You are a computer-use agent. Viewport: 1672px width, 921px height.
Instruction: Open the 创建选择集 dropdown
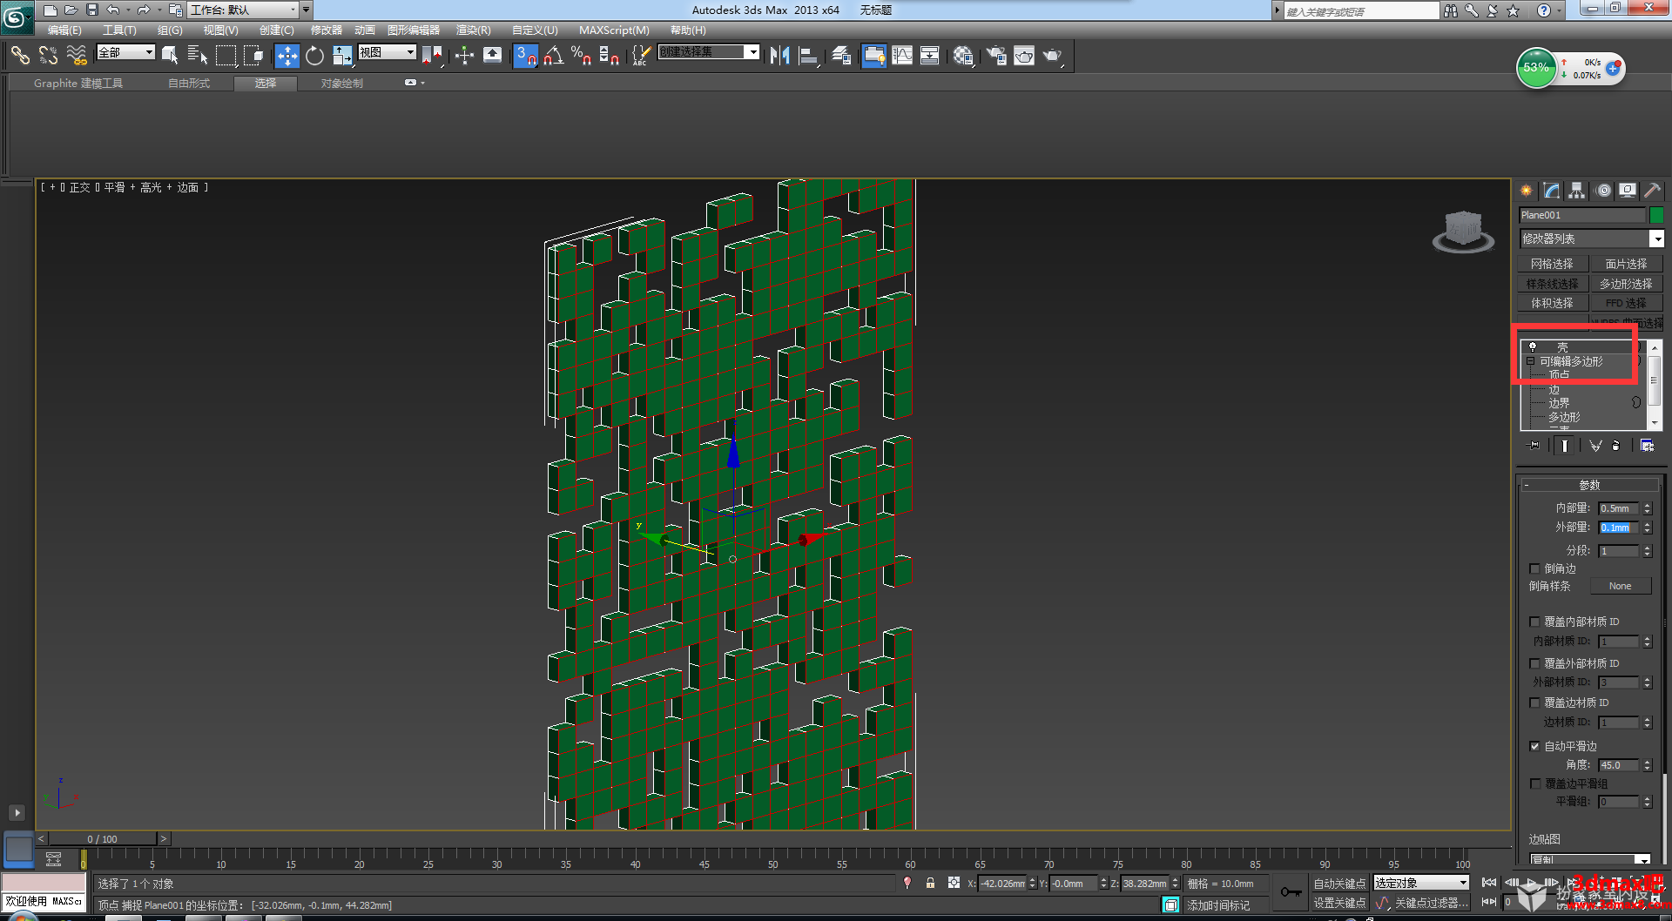tap(752, 52)
